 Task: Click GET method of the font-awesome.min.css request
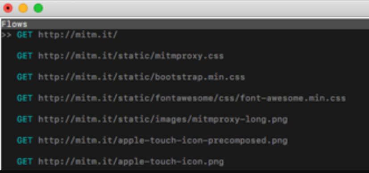(25, 98)
